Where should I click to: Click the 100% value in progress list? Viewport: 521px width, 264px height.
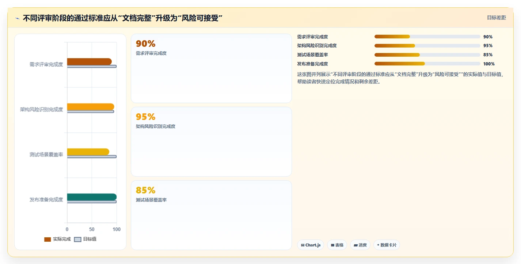489,64
